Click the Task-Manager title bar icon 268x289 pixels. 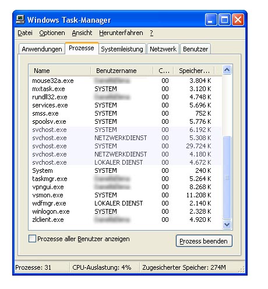tap(20, 19)
